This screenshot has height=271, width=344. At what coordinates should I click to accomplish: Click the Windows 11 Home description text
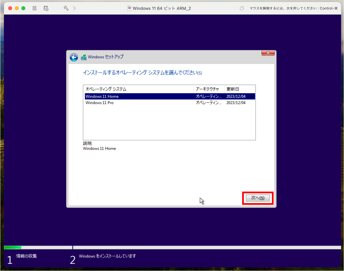pos(99,148)
